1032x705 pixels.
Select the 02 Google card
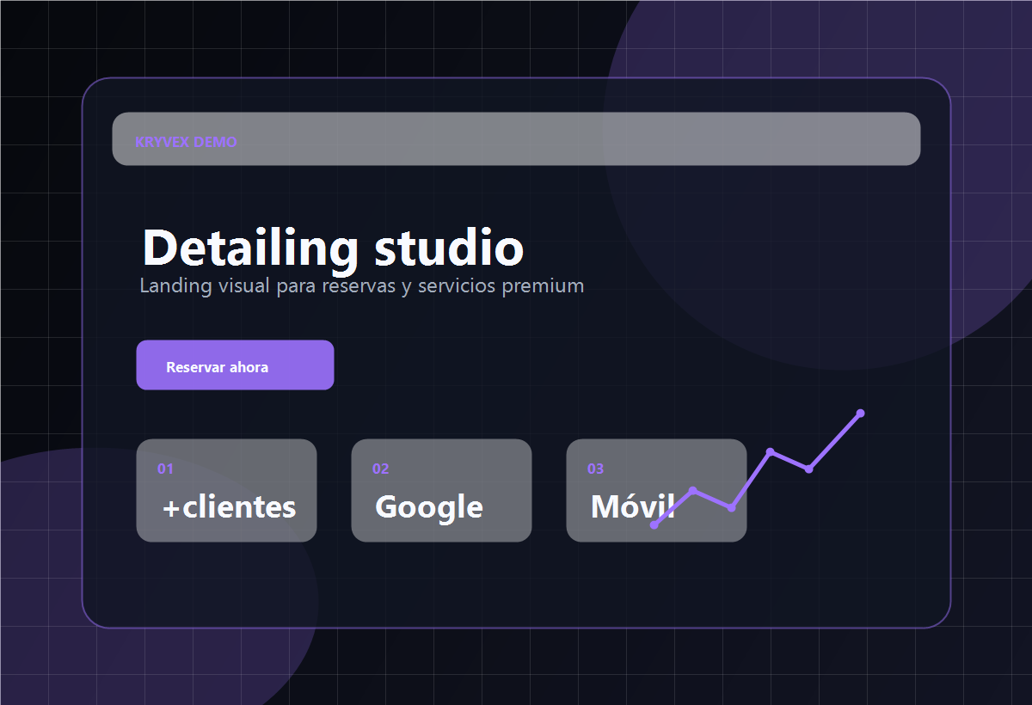(441, 491)
